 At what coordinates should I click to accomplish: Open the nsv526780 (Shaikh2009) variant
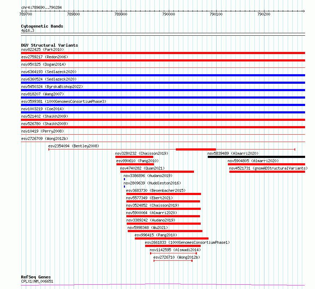pos(45,124)
